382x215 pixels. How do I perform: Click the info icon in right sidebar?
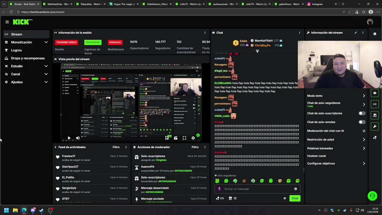375,34
